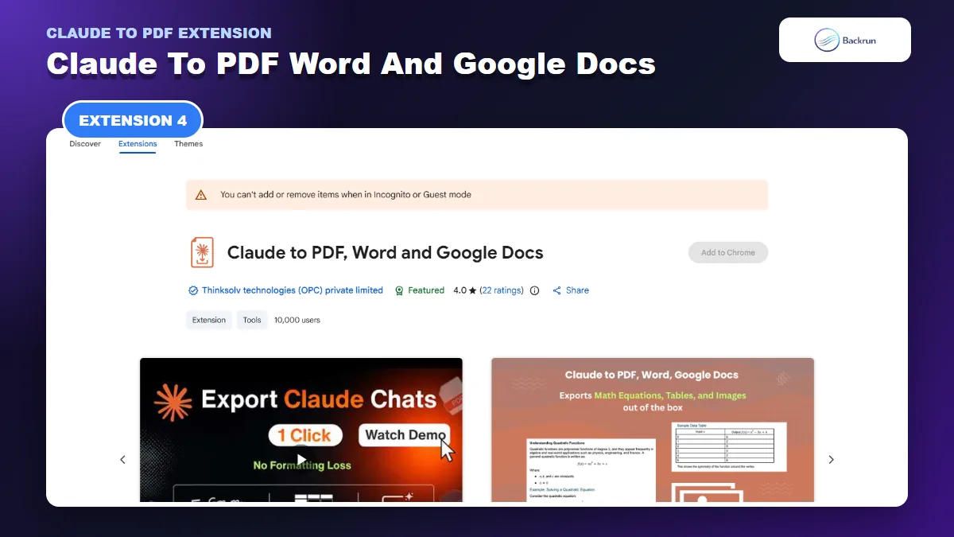Open the Discover tab

pyautogui.click(x=85, y=144)
